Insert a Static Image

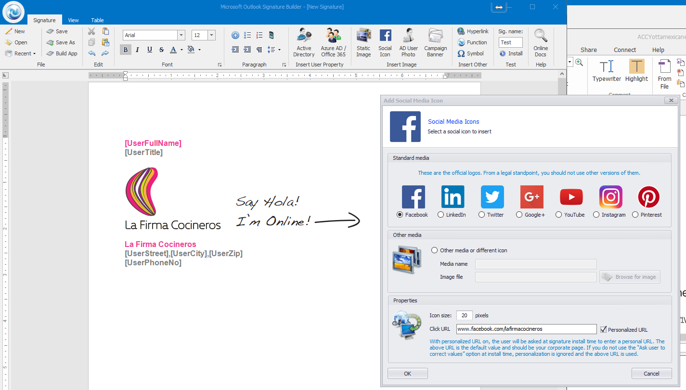363,43
